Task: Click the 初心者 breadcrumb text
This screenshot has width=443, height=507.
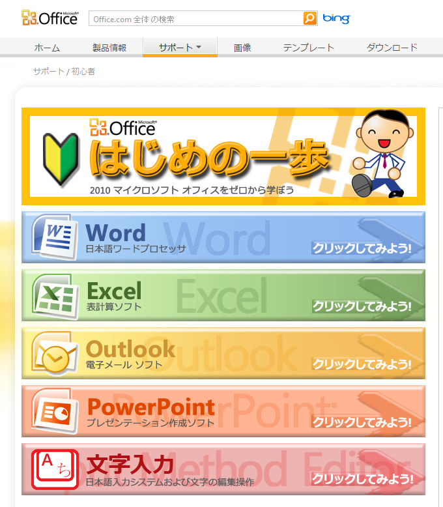Action: [x=83, y=72]
